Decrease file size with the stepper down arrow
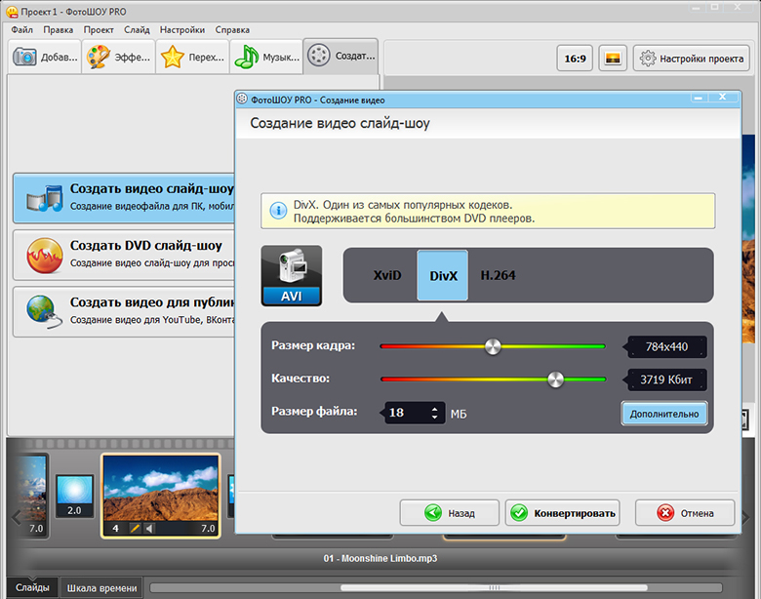 [x=434, y=417]
